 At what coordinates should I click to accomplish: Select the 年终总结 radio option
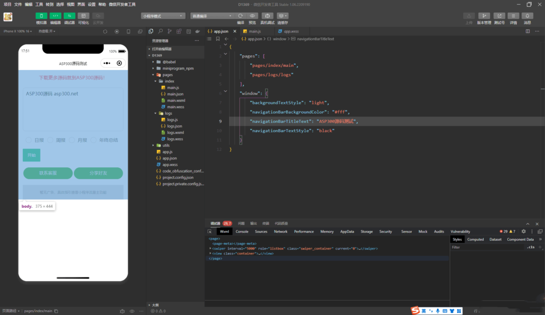click(x=94, y=140)
